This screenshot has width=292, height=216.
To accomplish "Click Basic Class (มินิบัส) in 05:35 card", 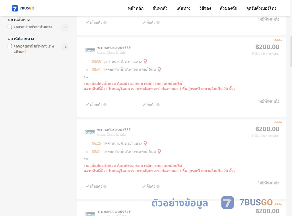I will click(112, 53).
